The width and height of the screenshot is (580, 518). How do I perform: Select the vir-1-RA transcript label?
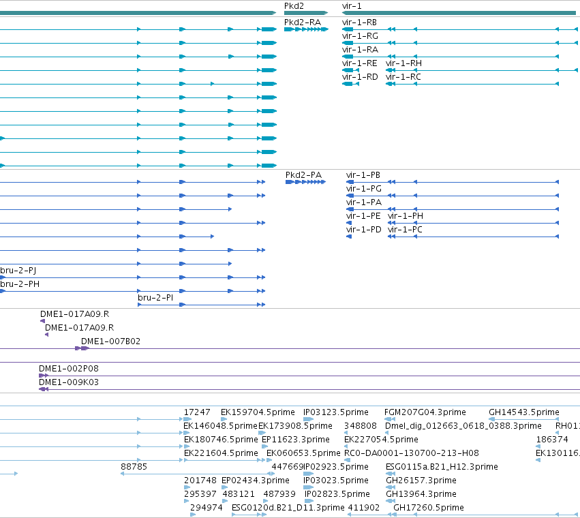(x=361, y=50)
